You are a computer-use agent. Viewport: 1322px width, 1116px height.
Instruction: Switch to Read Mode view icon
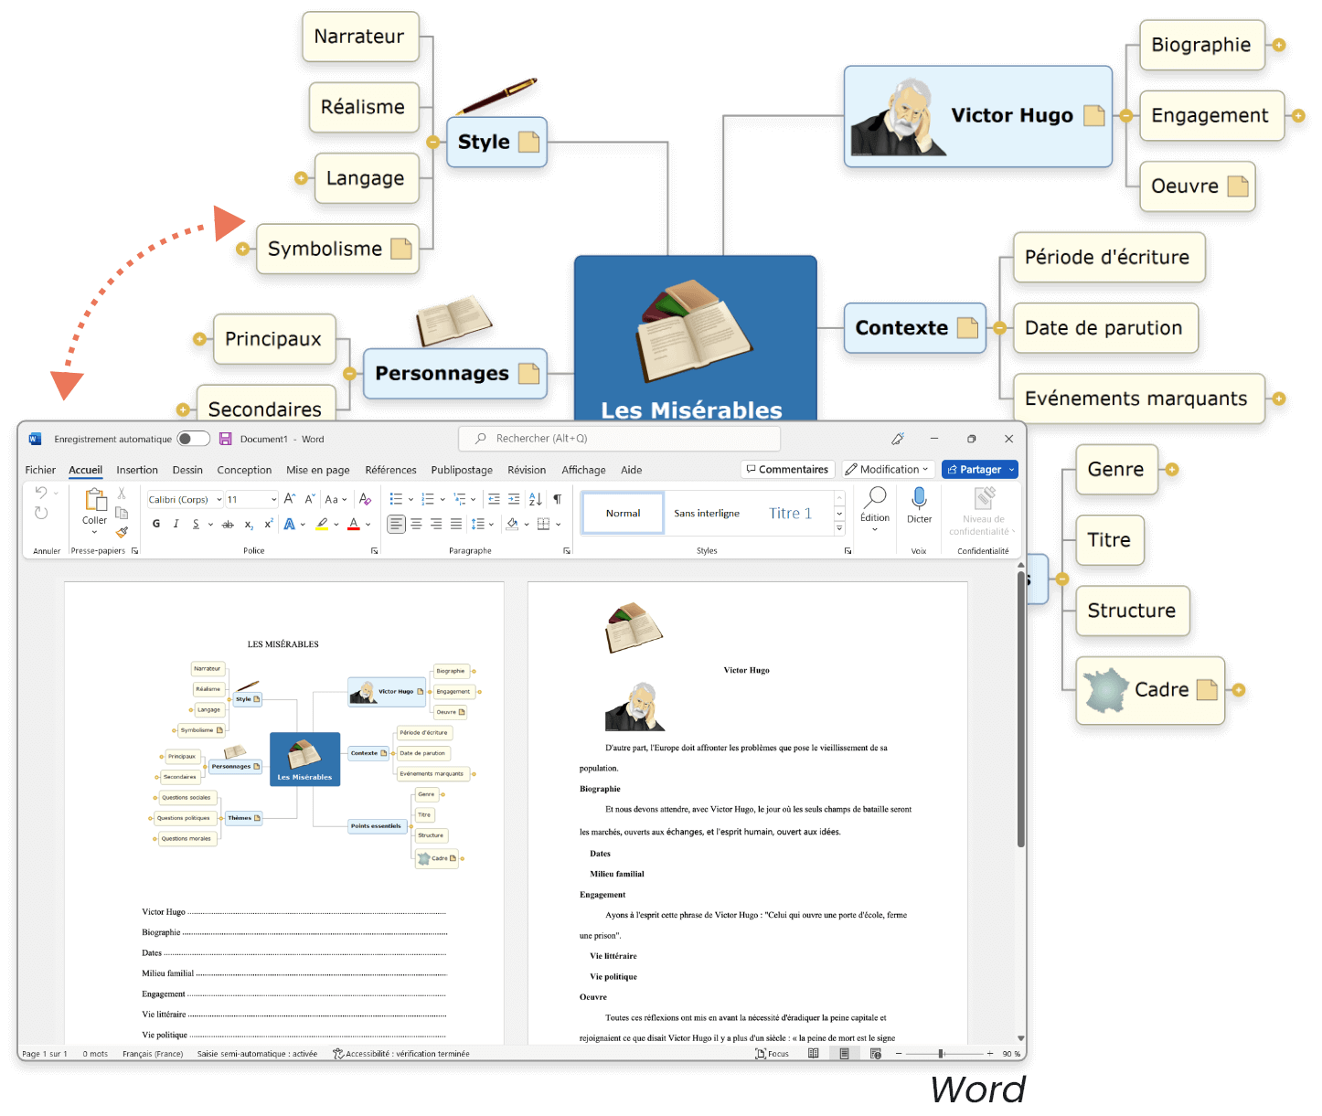[x=814, y=1054]
